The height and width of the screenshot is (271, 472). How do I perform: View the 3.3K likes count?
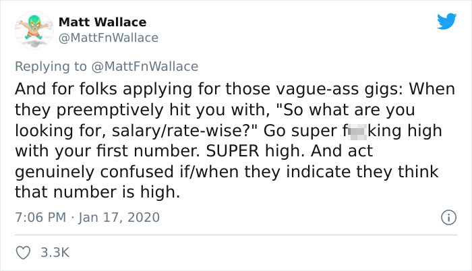click(55, 252)
